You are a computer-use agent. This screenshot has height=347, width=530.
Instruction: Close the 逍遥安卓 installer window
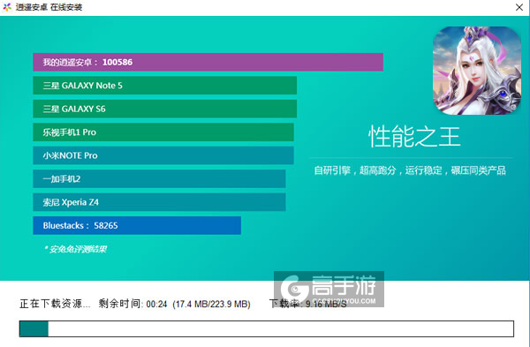(519, 7)
